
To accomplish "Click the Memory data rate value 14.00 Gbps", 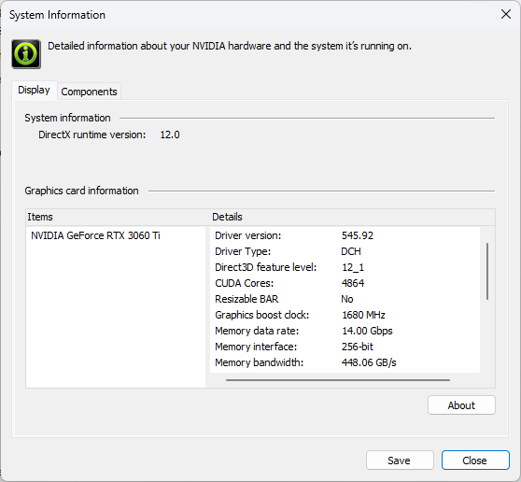I will tap(367, 331).
